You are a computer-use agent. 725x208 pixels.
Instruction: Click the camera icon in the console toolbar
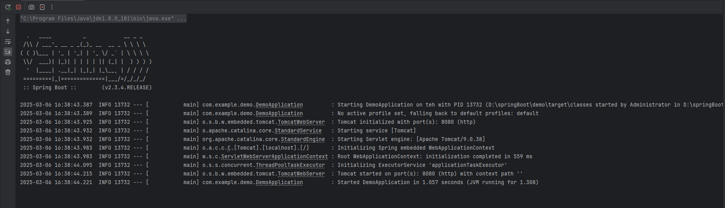point(31,7)
